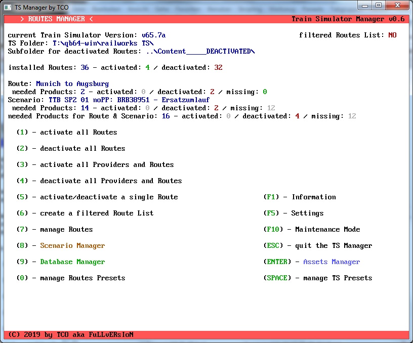This screenshot has height=343, width=413.
Task: Select option (1) activate all Routes
Action: [x=67, y=132]
